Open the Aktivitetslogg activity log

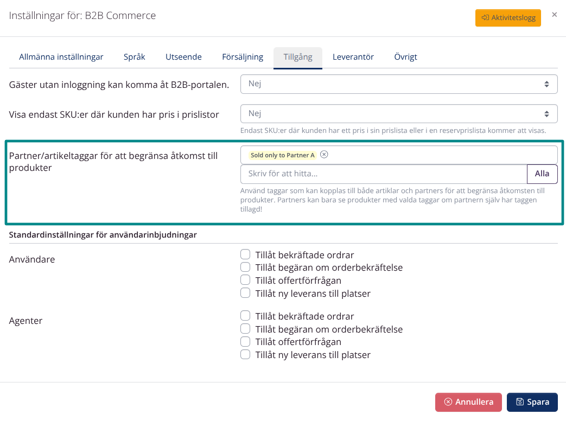[x=508, y=18]
